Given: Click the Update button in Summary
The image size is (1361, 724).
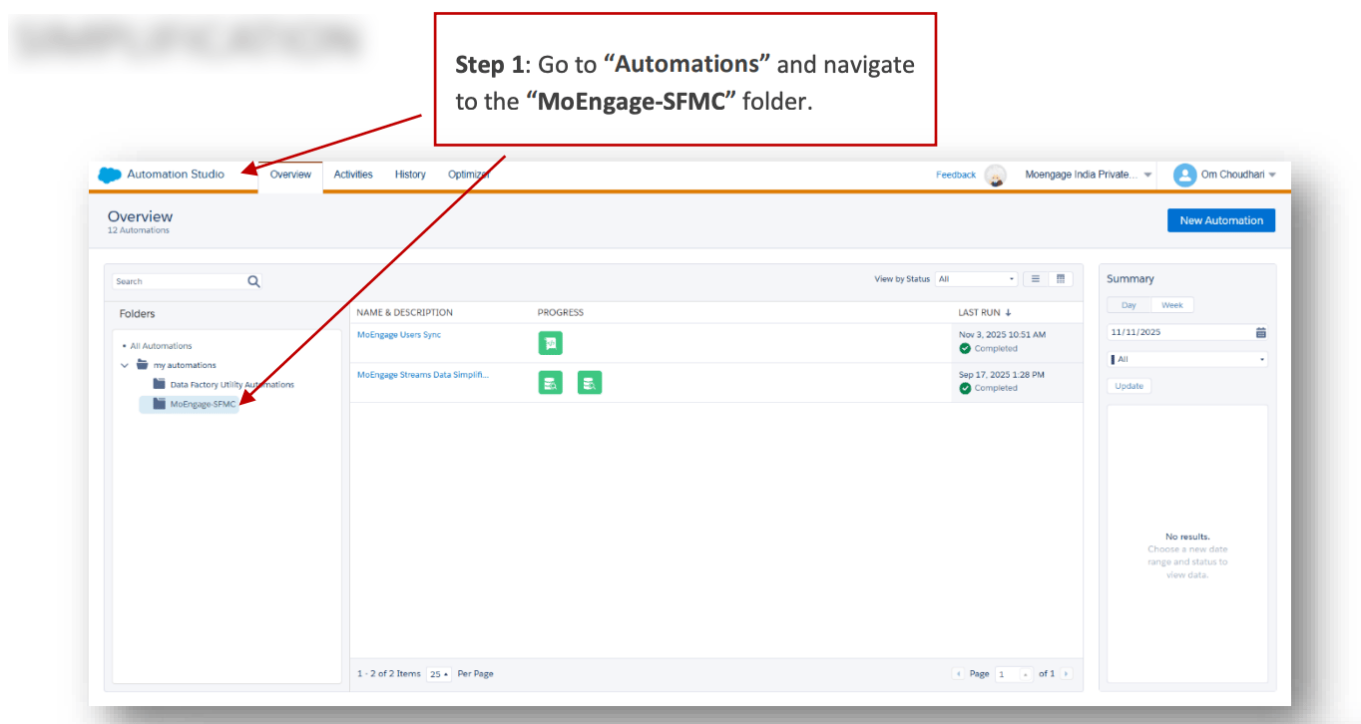Looking at the screenshot, I should click(x=1130, y=386).
